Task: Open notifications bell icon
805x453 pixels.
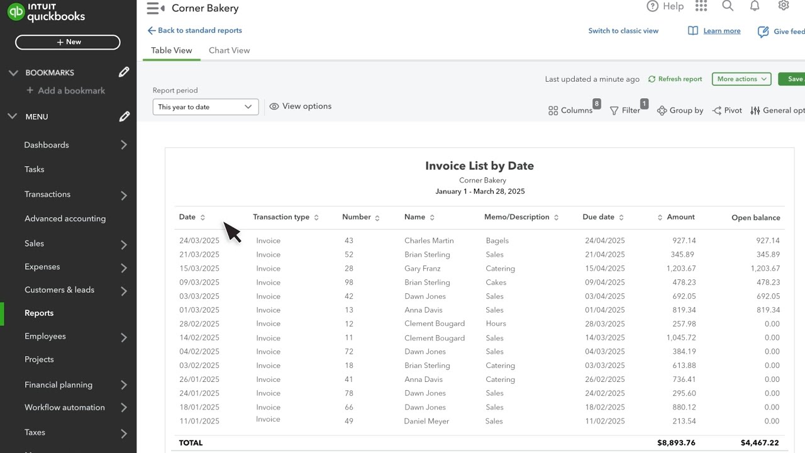Action: tap(755, 6)
